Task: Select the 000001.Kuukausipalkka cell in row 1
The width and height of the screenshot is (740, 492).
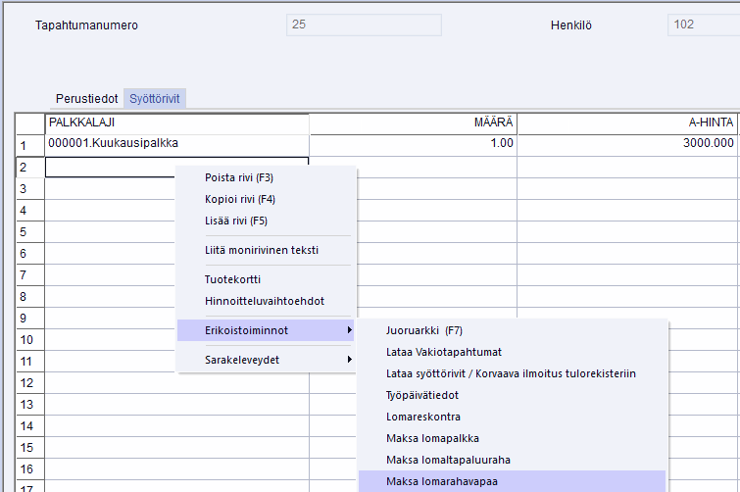Action: pyautogui.click(x=176, y=143)
